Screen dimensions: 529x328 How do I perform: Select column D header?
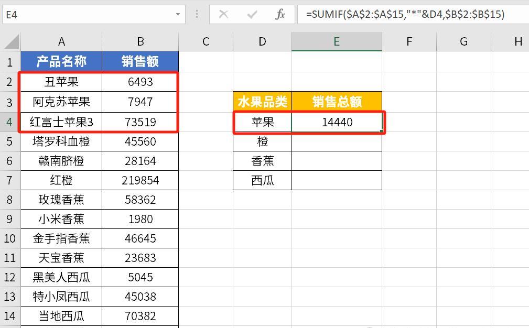coord(262,41)
